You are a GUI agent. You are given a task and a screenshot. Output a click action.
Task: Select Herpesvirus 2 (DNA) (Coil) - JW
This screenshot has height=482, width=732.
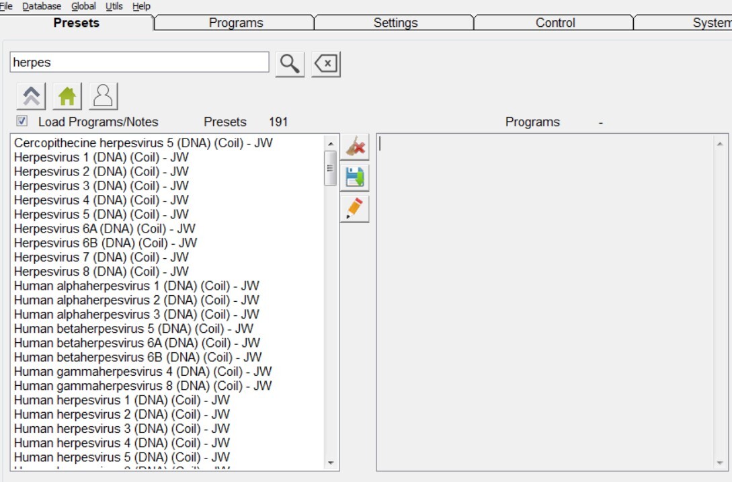pos(101,171)
